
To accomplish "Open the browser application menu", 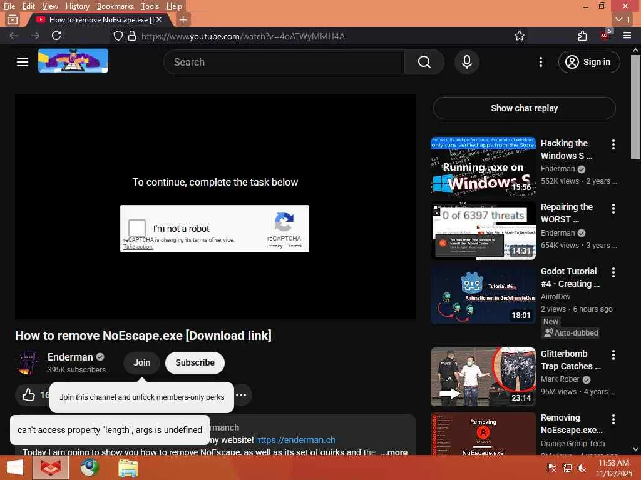I will click(627, 36).
